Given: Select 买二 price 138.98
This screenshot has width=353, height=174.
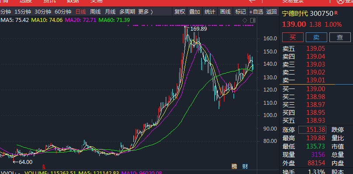Looking at the screenshot, I should pos(316,97).
